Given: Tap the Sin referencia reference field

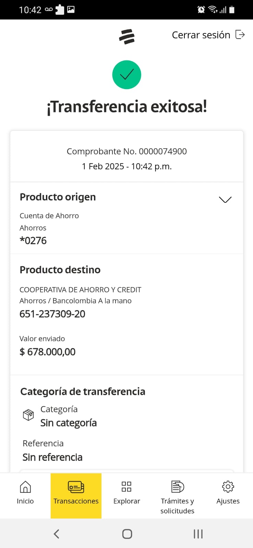Looking at the screenshot, I should 52,457.
